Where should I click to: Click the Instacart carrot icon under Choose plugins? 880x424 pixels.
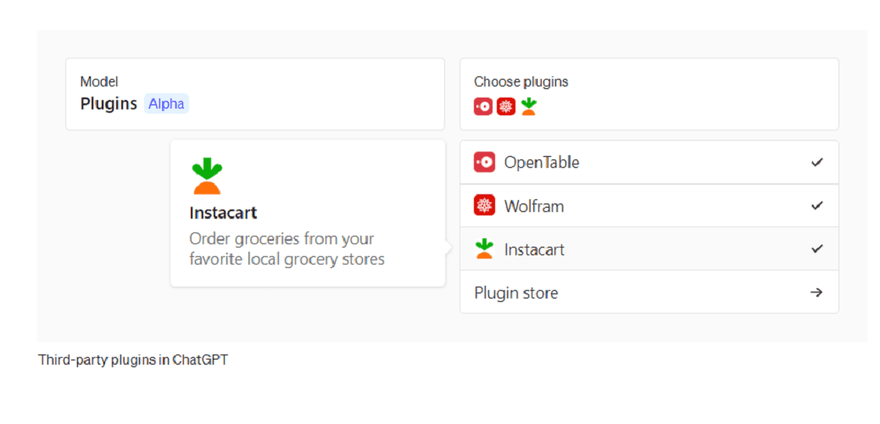tap(528, 107)
